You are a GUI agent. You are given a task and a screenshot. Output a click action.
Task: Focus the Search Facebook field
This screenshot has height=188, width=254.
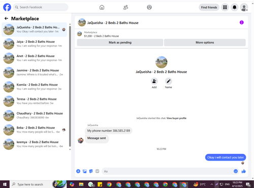pyautogui.click(x=41, y=7)
